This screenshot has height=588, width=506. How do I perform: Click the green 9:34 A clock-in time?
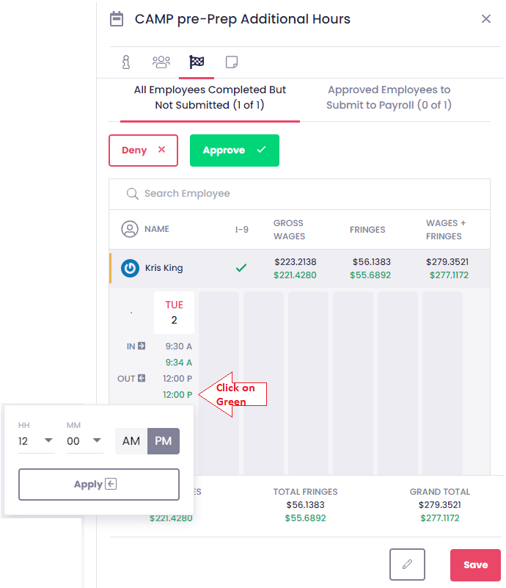point(179,363)
